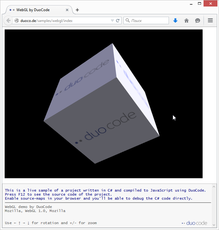Click the 'Mozilla, WebGL 1.0, Mozilla' line
Viewport: 219px width, 230px height.
[x=35, y=211]
